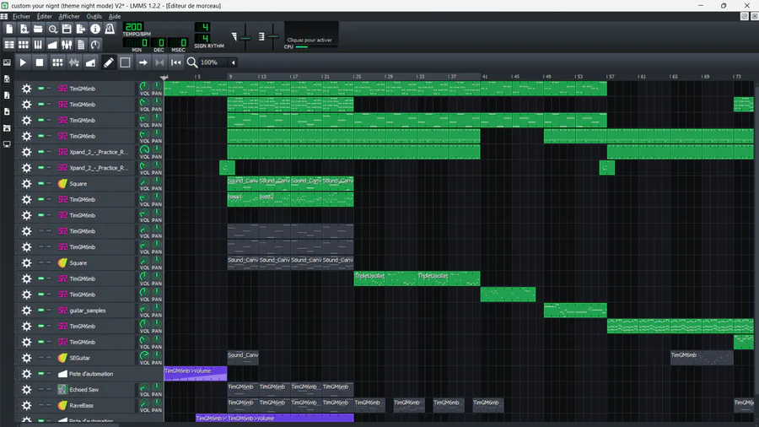Open the home directory sidebar icon
Viewport: 759px width, 427px height.
(7, 128)
